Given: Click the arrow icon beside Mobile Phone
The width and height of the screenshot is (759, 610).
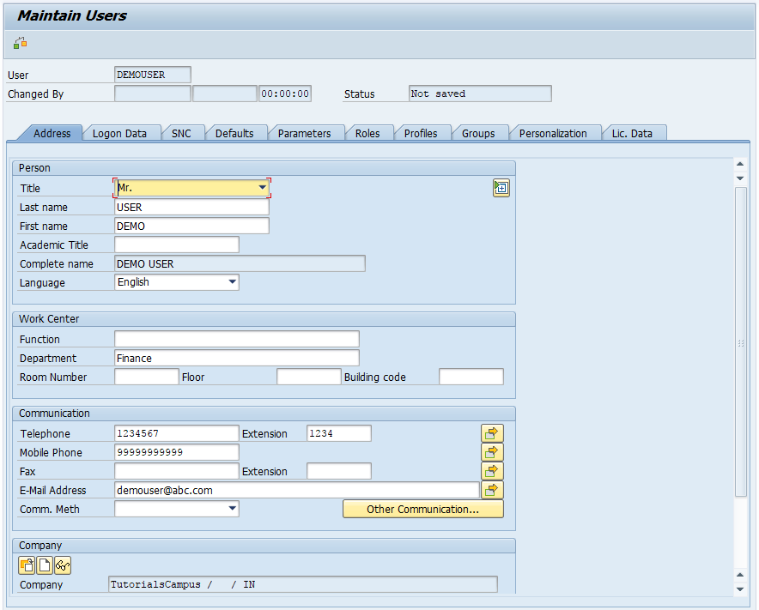Looking at the screenshot, I should [492, 452].
